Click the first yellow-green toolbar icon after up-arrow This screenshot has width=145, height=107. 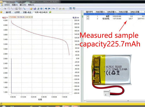[60, 9]
